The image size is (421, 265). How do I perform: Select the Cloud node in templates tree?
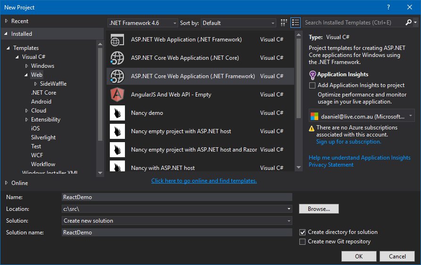pyautogui.click(x=39, y=111)
